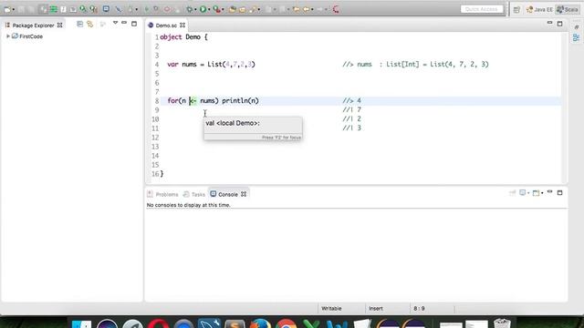Click line number 16 in gutter
The height and width of the screenshot is (328, 584).
pyautogui.click(x=155, y=174)
